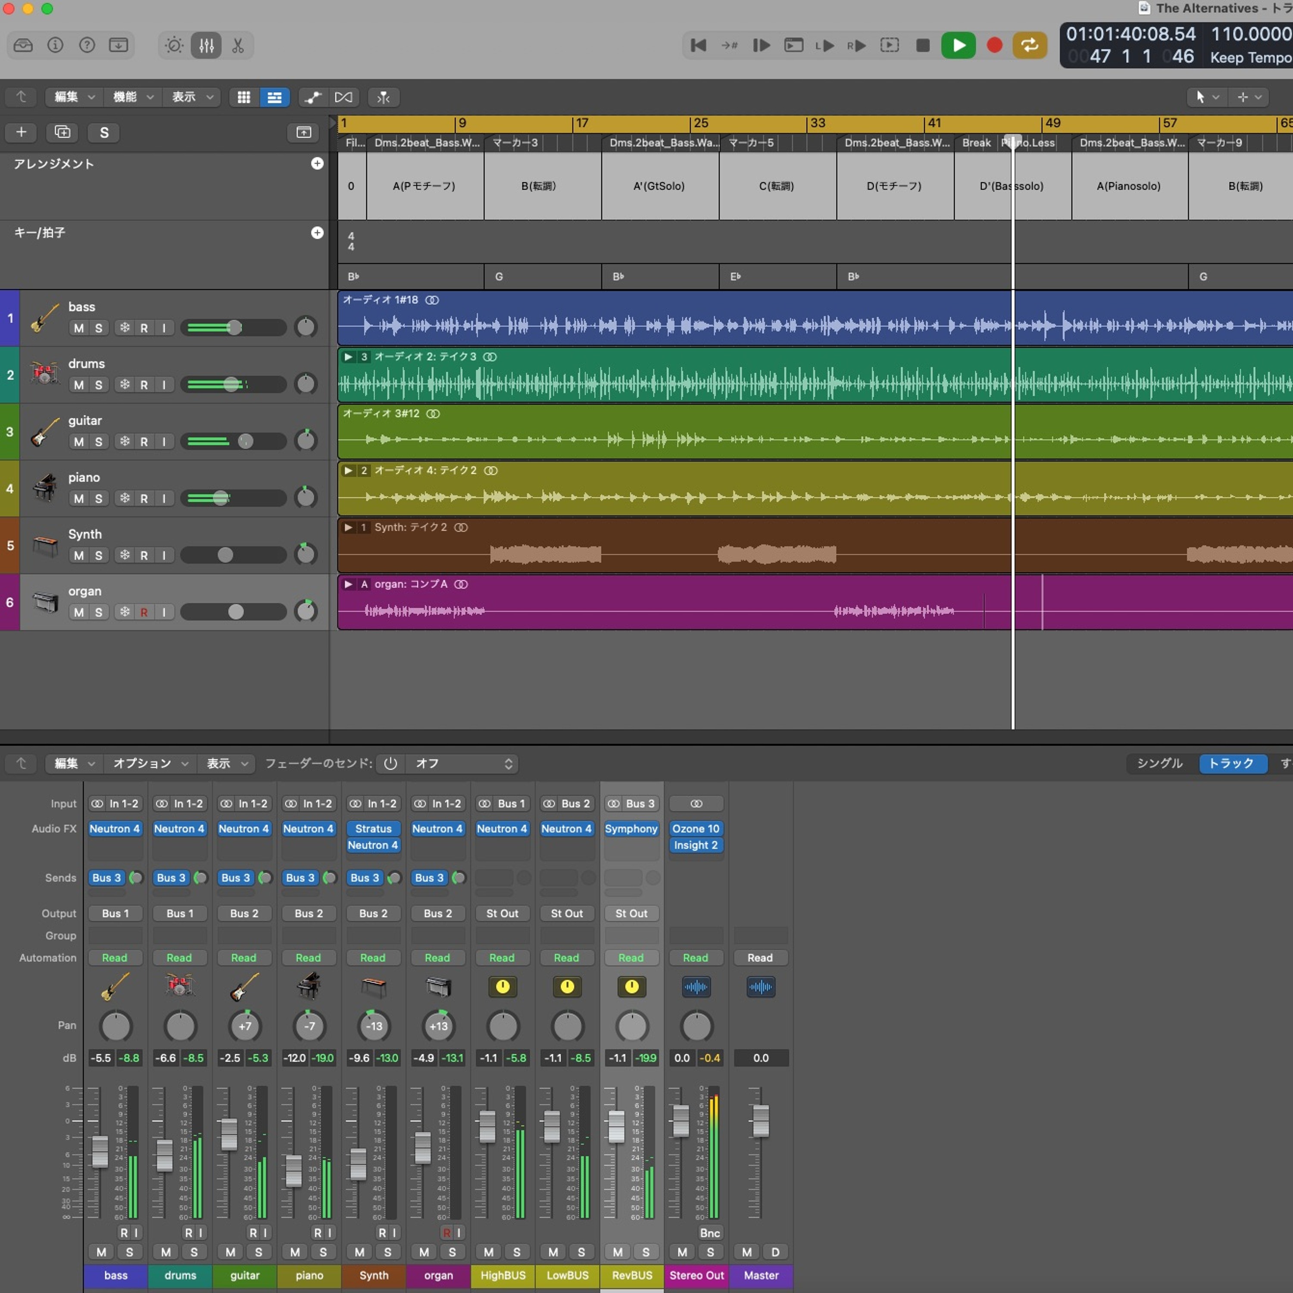This screenshot has height=1293, width=1293.
Task: Click the Smart Controls dial icon
Action: (174, 46)
